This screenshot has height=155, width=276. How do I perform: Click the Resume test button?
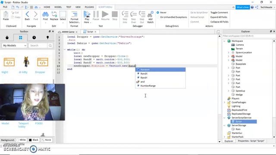coord(105,16)
